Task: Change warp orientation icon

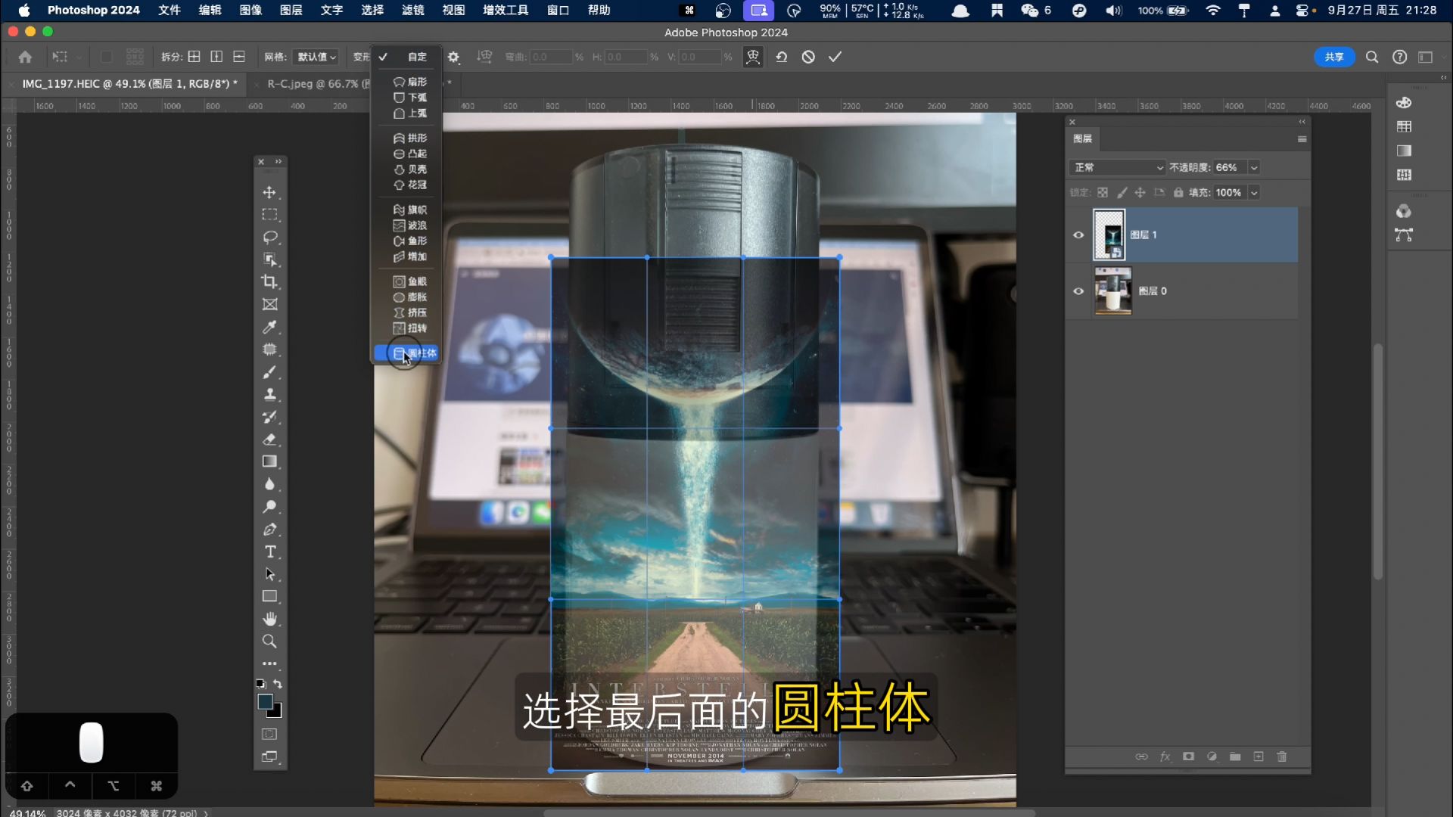Action: 484,57
